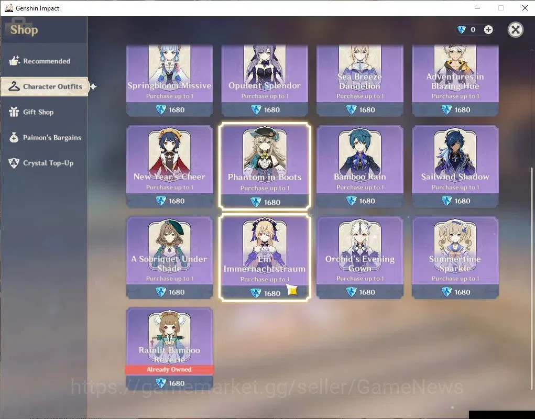Open the Recommended shop section
Image resolution: width=535 pixels, height=419 pixels.
pyautogui.click(x=43, y=61)
